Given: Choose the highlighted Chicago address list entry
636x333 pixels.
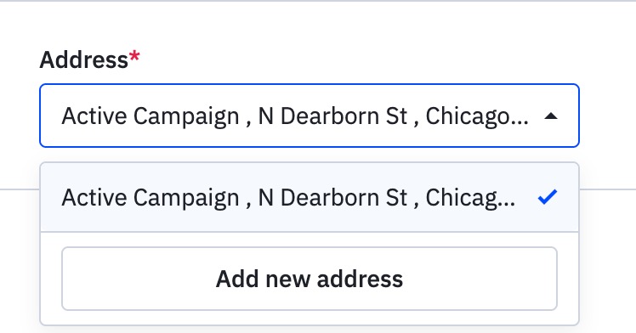Looking at the screenshot, I should [309, 197].
